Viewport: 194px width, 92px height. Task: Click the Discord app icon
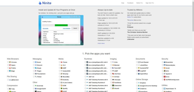click(x=36, y=65)
